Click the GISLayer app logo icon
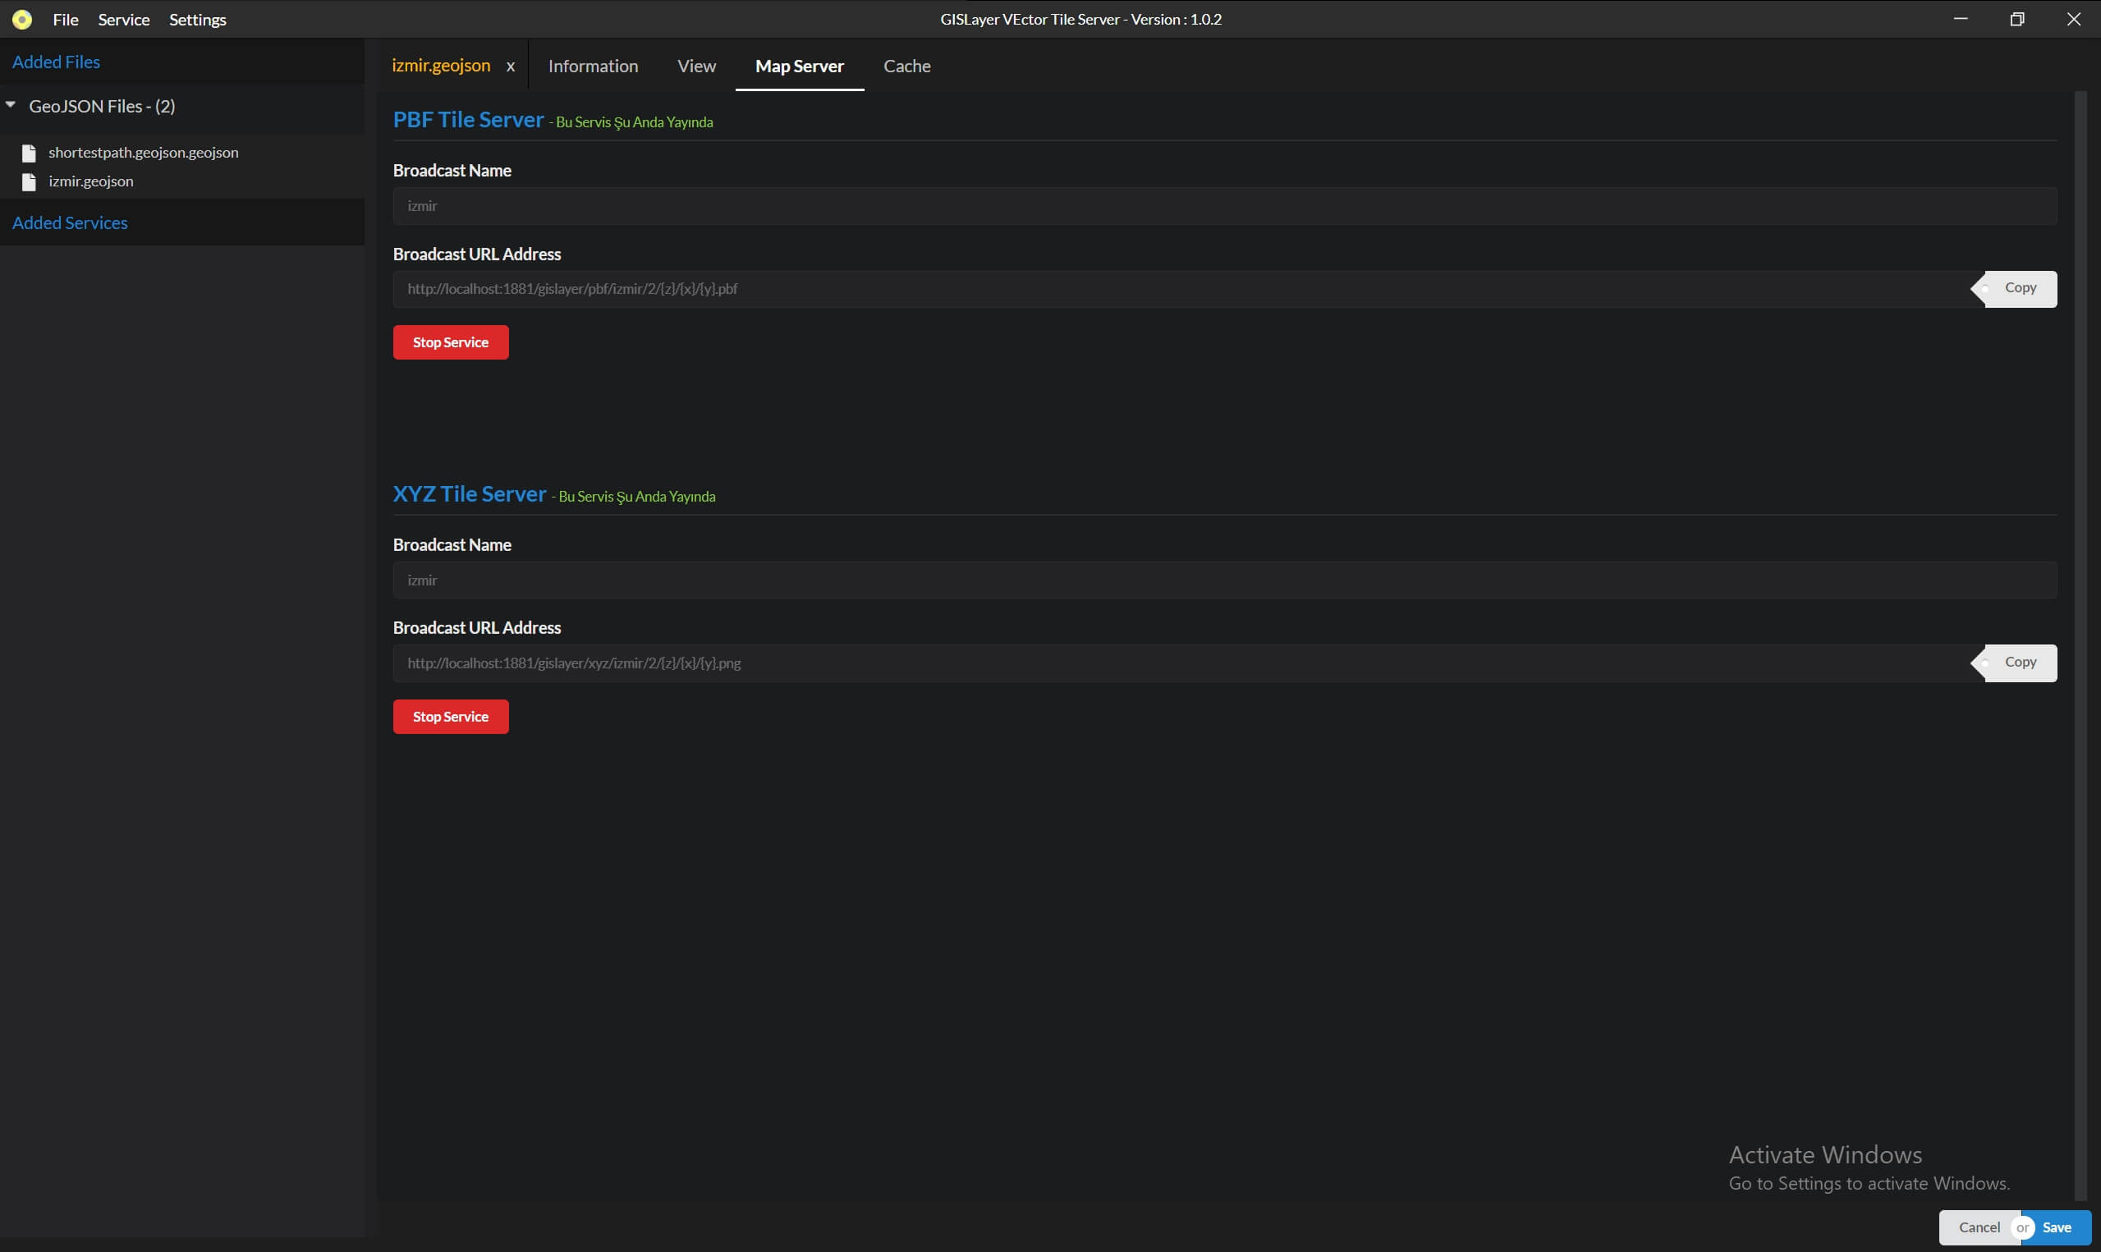The image size is (2101, 1252). pos(20,18)
